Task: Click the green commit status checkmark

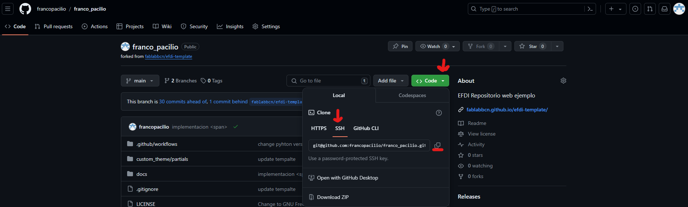Action: click(236, 127)
